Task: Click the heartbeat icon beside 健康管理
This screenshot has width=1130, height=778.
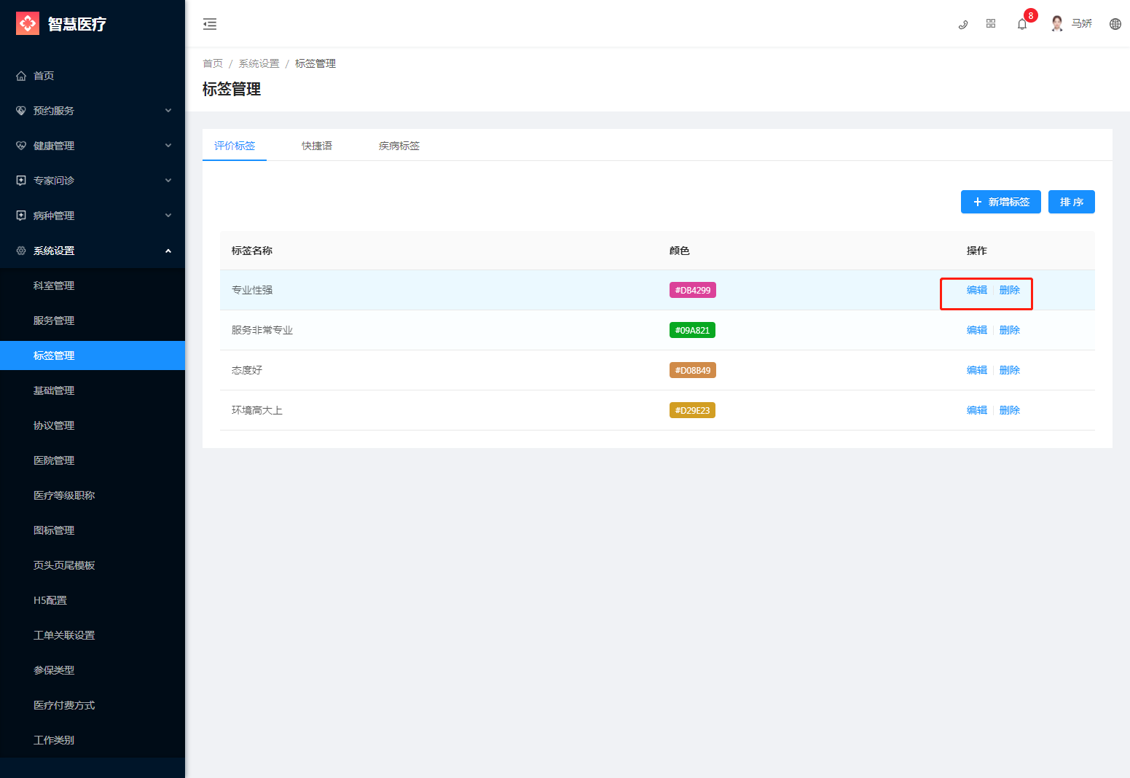Action: (21, 146)
